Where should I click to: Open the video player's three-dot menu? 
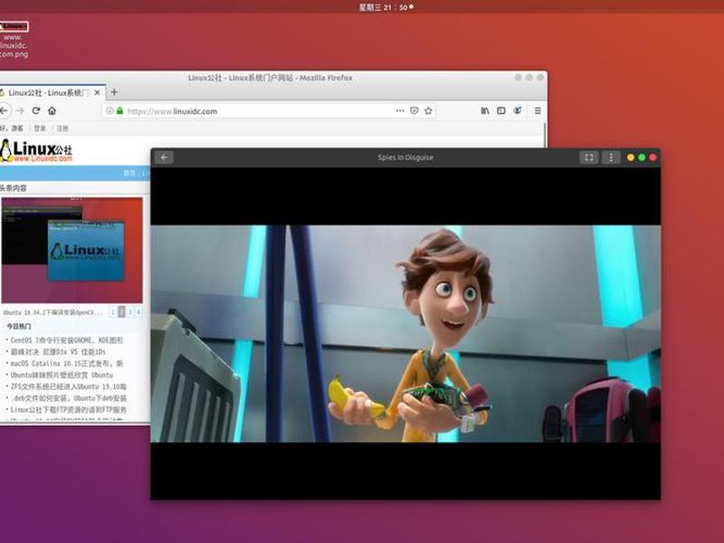[611, 157]
